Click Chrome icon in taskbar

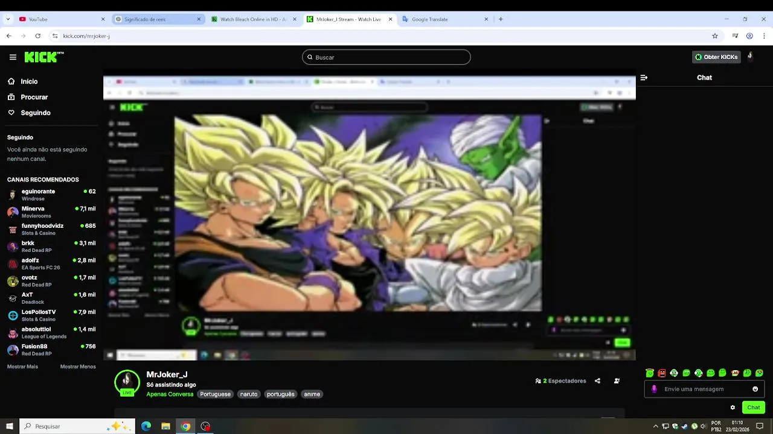click(185, 426)
